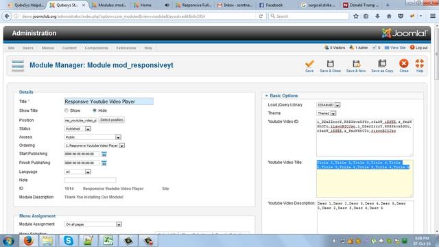The height and width of the screenshot is (247, 439).
Task: Open the Theme dropdown
Action: point(327,113)
